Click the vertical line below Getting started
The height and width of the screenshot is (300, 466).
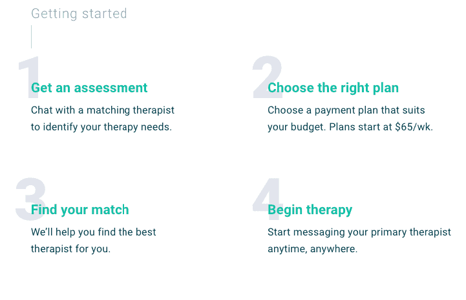point(32,37)
